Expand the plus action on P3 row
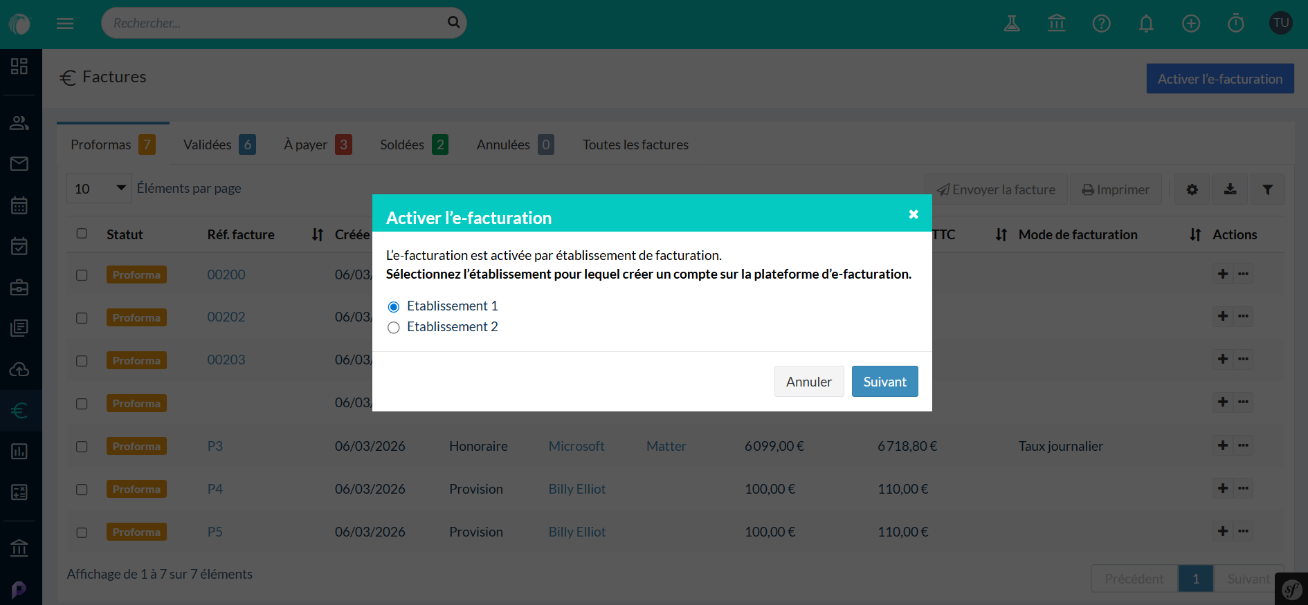The width and height of the screenshot is (1308, 605). point(1223,445)
